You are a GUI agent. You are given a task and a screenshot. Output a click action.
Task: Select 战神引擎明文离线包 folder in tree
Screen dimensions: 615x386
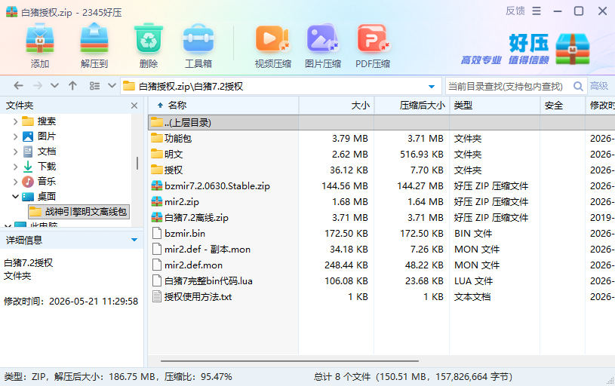(78, 212)
